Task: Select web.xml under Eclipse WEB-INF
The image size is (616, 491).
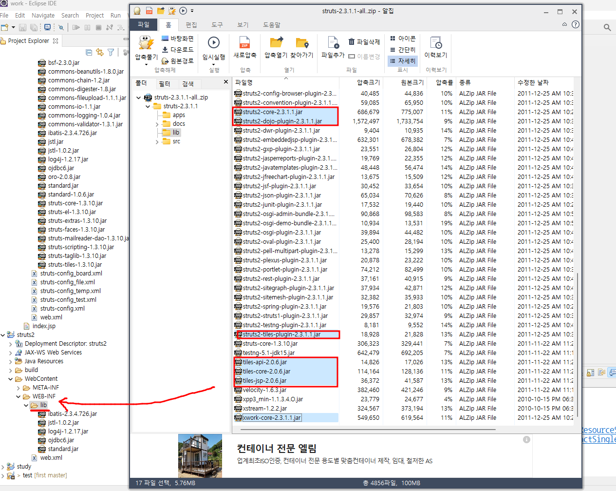Action: pos(51,458)
